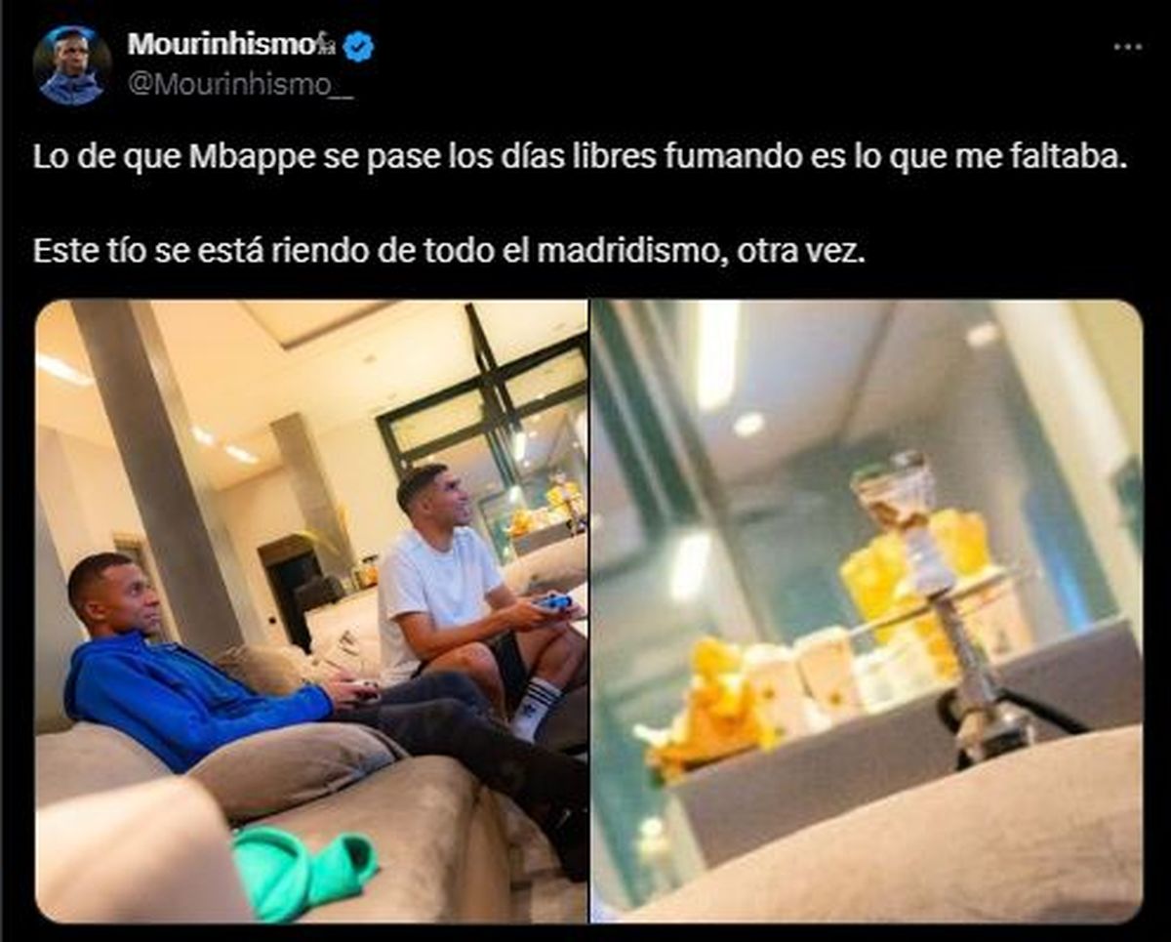
Task: Open the tweet's three-dot more options menu
Action: click(x=1126, y=46)
